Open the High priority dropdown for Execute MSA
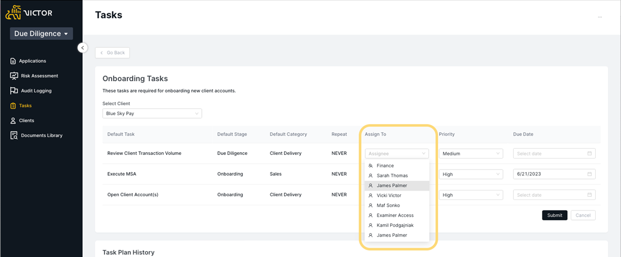The height and width of the screenshot is (257, 621). tap(471, 174)
